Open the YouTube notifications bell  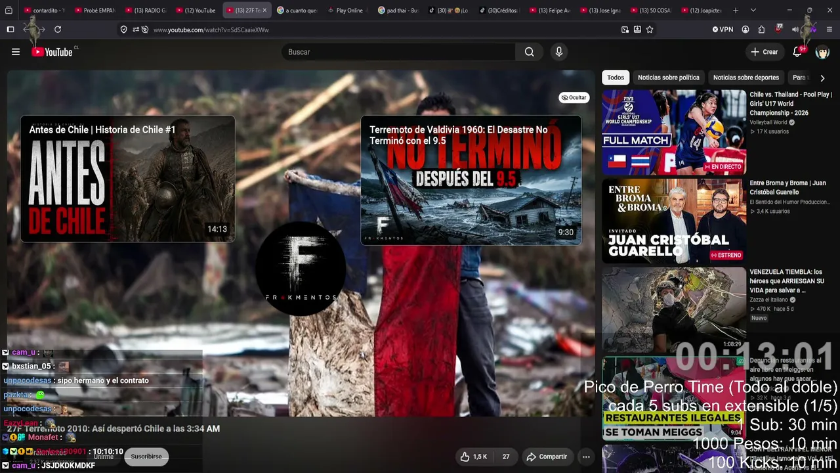797,52
